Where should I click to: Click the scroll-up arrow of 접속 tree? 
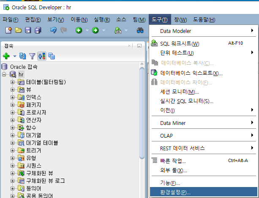coord(142,64)
